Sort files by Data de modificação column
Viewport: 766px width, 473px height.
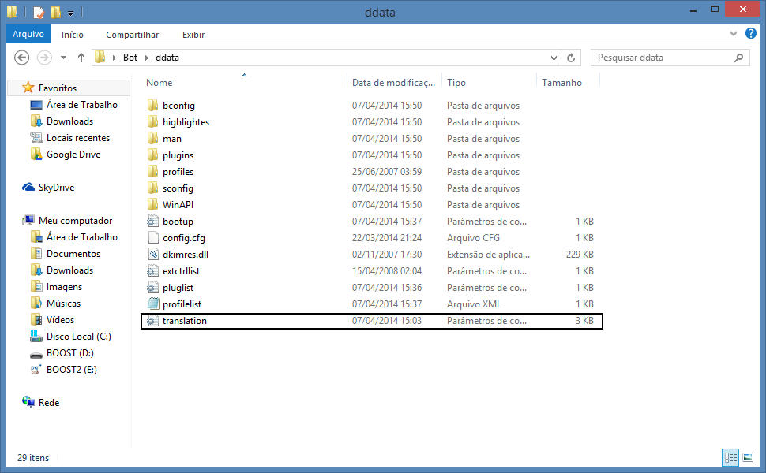(393, 83)
